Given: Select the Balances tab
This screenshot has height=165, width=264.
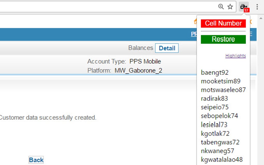Looking at the screenshot, I should pyautogui.click(x=140, y=48).
